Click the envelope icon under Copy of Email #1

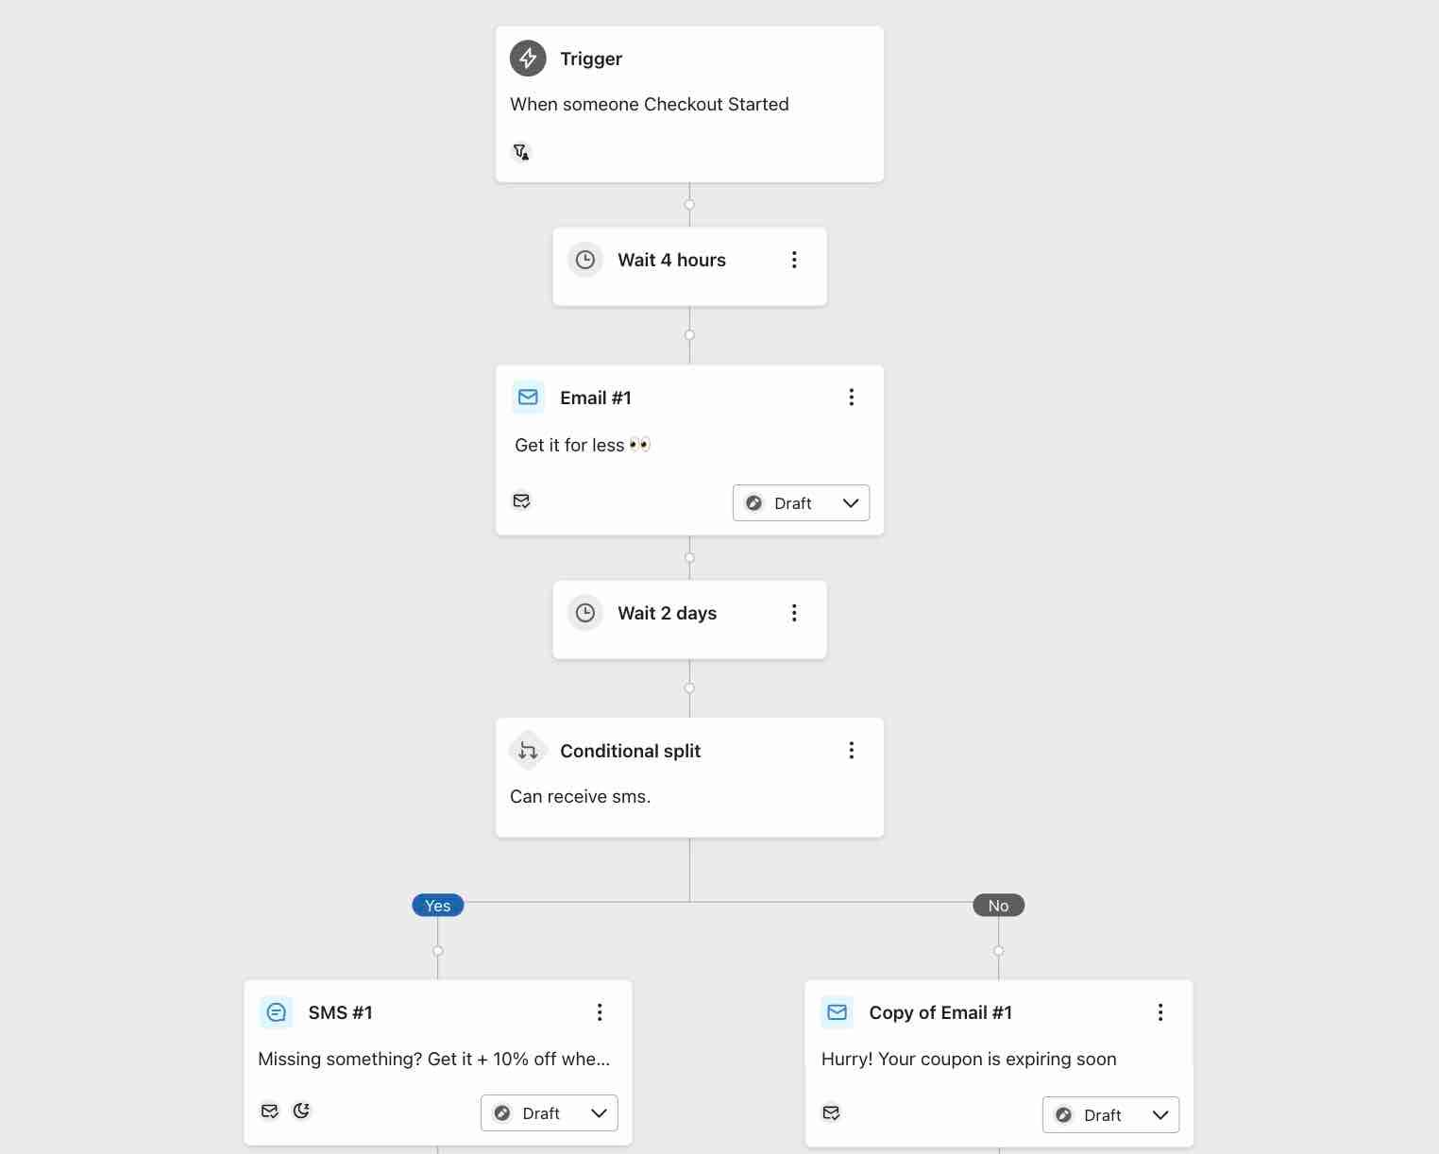831,1112
